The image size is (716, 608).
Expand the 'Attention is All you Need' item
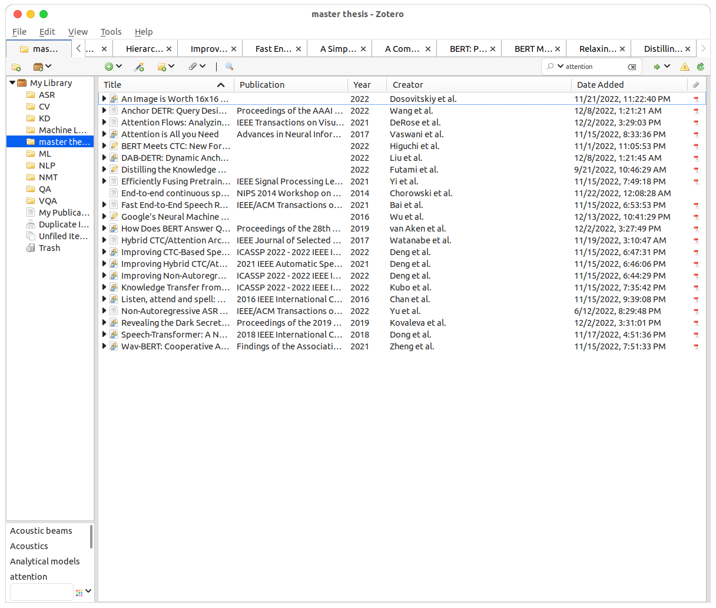coord(104,134)
